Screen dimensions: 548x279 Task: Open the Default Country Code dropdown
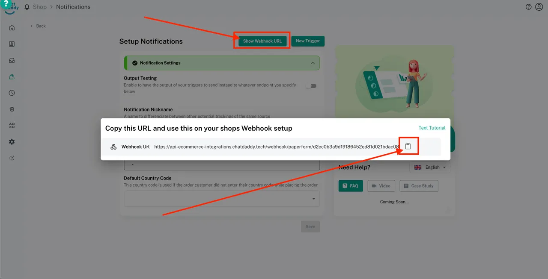[x=222, y=199]
